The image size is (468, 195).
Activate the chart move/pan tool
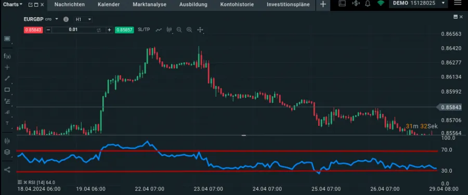click(x=200, y=30)
